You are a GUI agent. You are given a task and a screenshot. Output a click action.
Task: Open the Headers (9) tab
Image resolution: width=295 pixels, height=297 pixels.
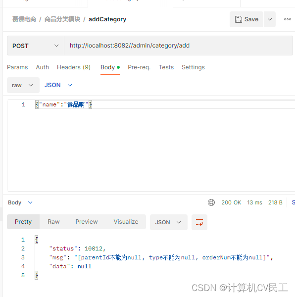(x=74, y=67)
